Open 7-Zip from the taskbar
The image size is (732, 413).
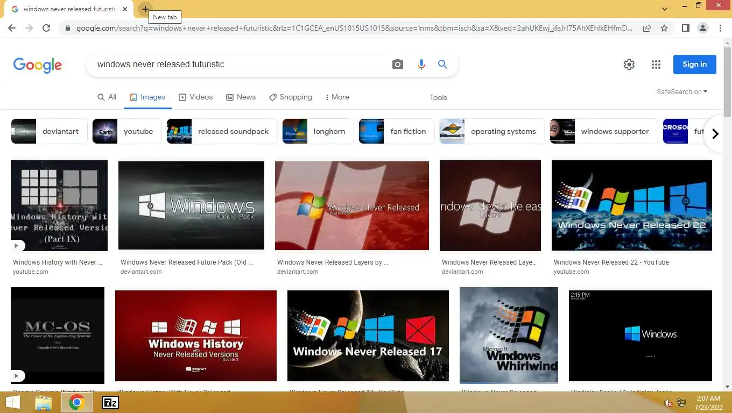coord(110,402)
